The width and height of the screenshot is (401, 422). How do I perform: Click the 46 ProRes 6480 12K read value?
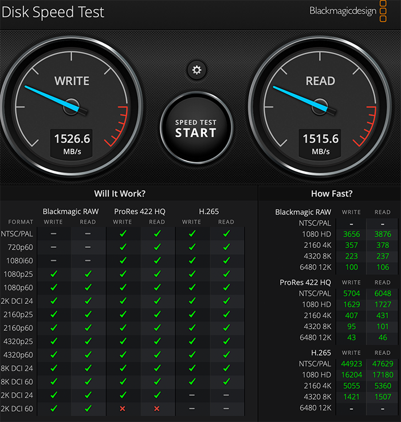383,337
